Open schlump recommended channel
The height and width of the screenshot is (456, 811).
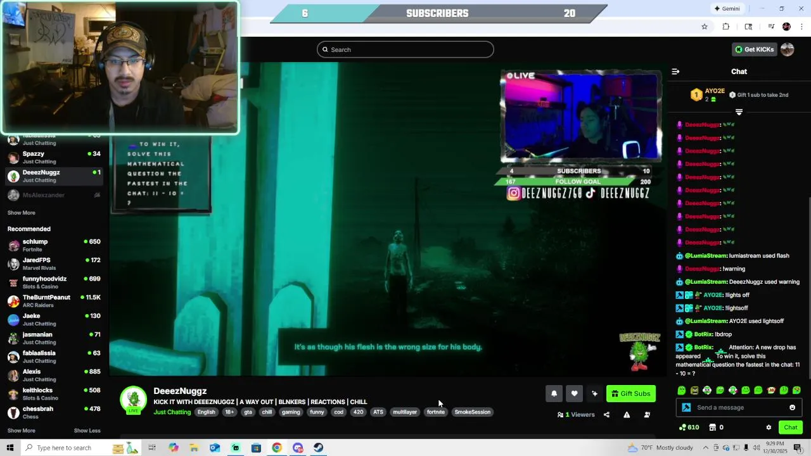click(54, 245)
